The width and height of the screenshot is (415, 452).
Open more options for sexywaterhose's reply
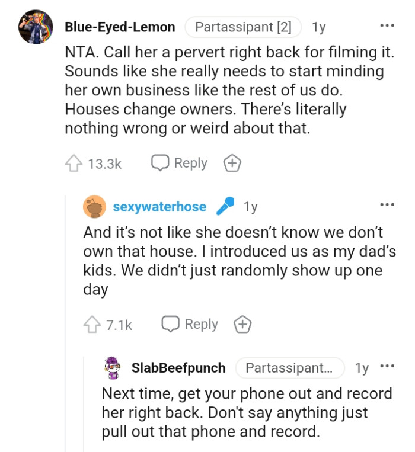click(387, 205)
